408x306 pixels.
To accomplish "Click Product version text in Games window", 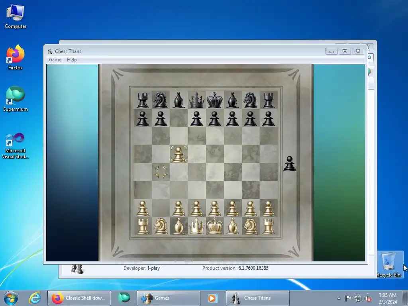I will point(235,268).
